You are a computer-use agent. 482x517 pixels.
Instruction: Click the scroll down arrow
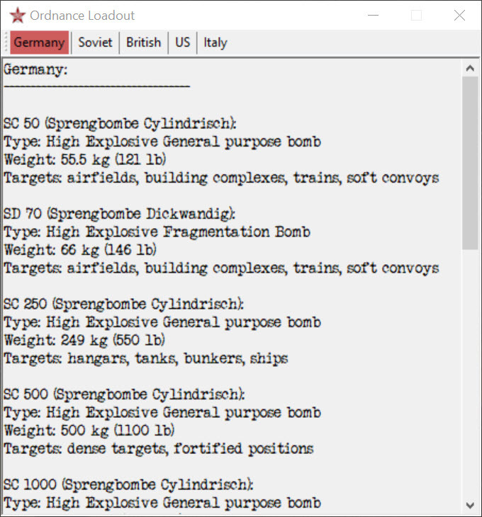(469, 505)
